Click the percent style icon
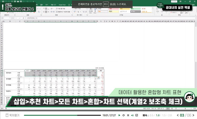Viewport: 197px width, 119px height. (x=78, y=12)
